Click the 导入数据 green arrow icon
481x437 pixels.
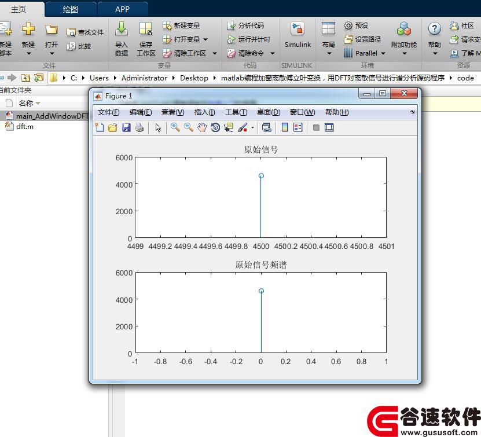122,29
